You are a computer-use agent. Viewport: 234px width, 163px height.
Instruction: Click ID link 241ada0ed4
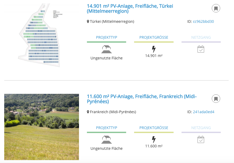(204, 112)
